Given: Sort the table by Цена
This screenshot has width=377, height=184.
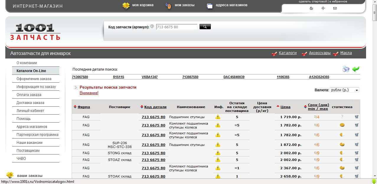Looking at the screenshot, I should pos(285,107).
